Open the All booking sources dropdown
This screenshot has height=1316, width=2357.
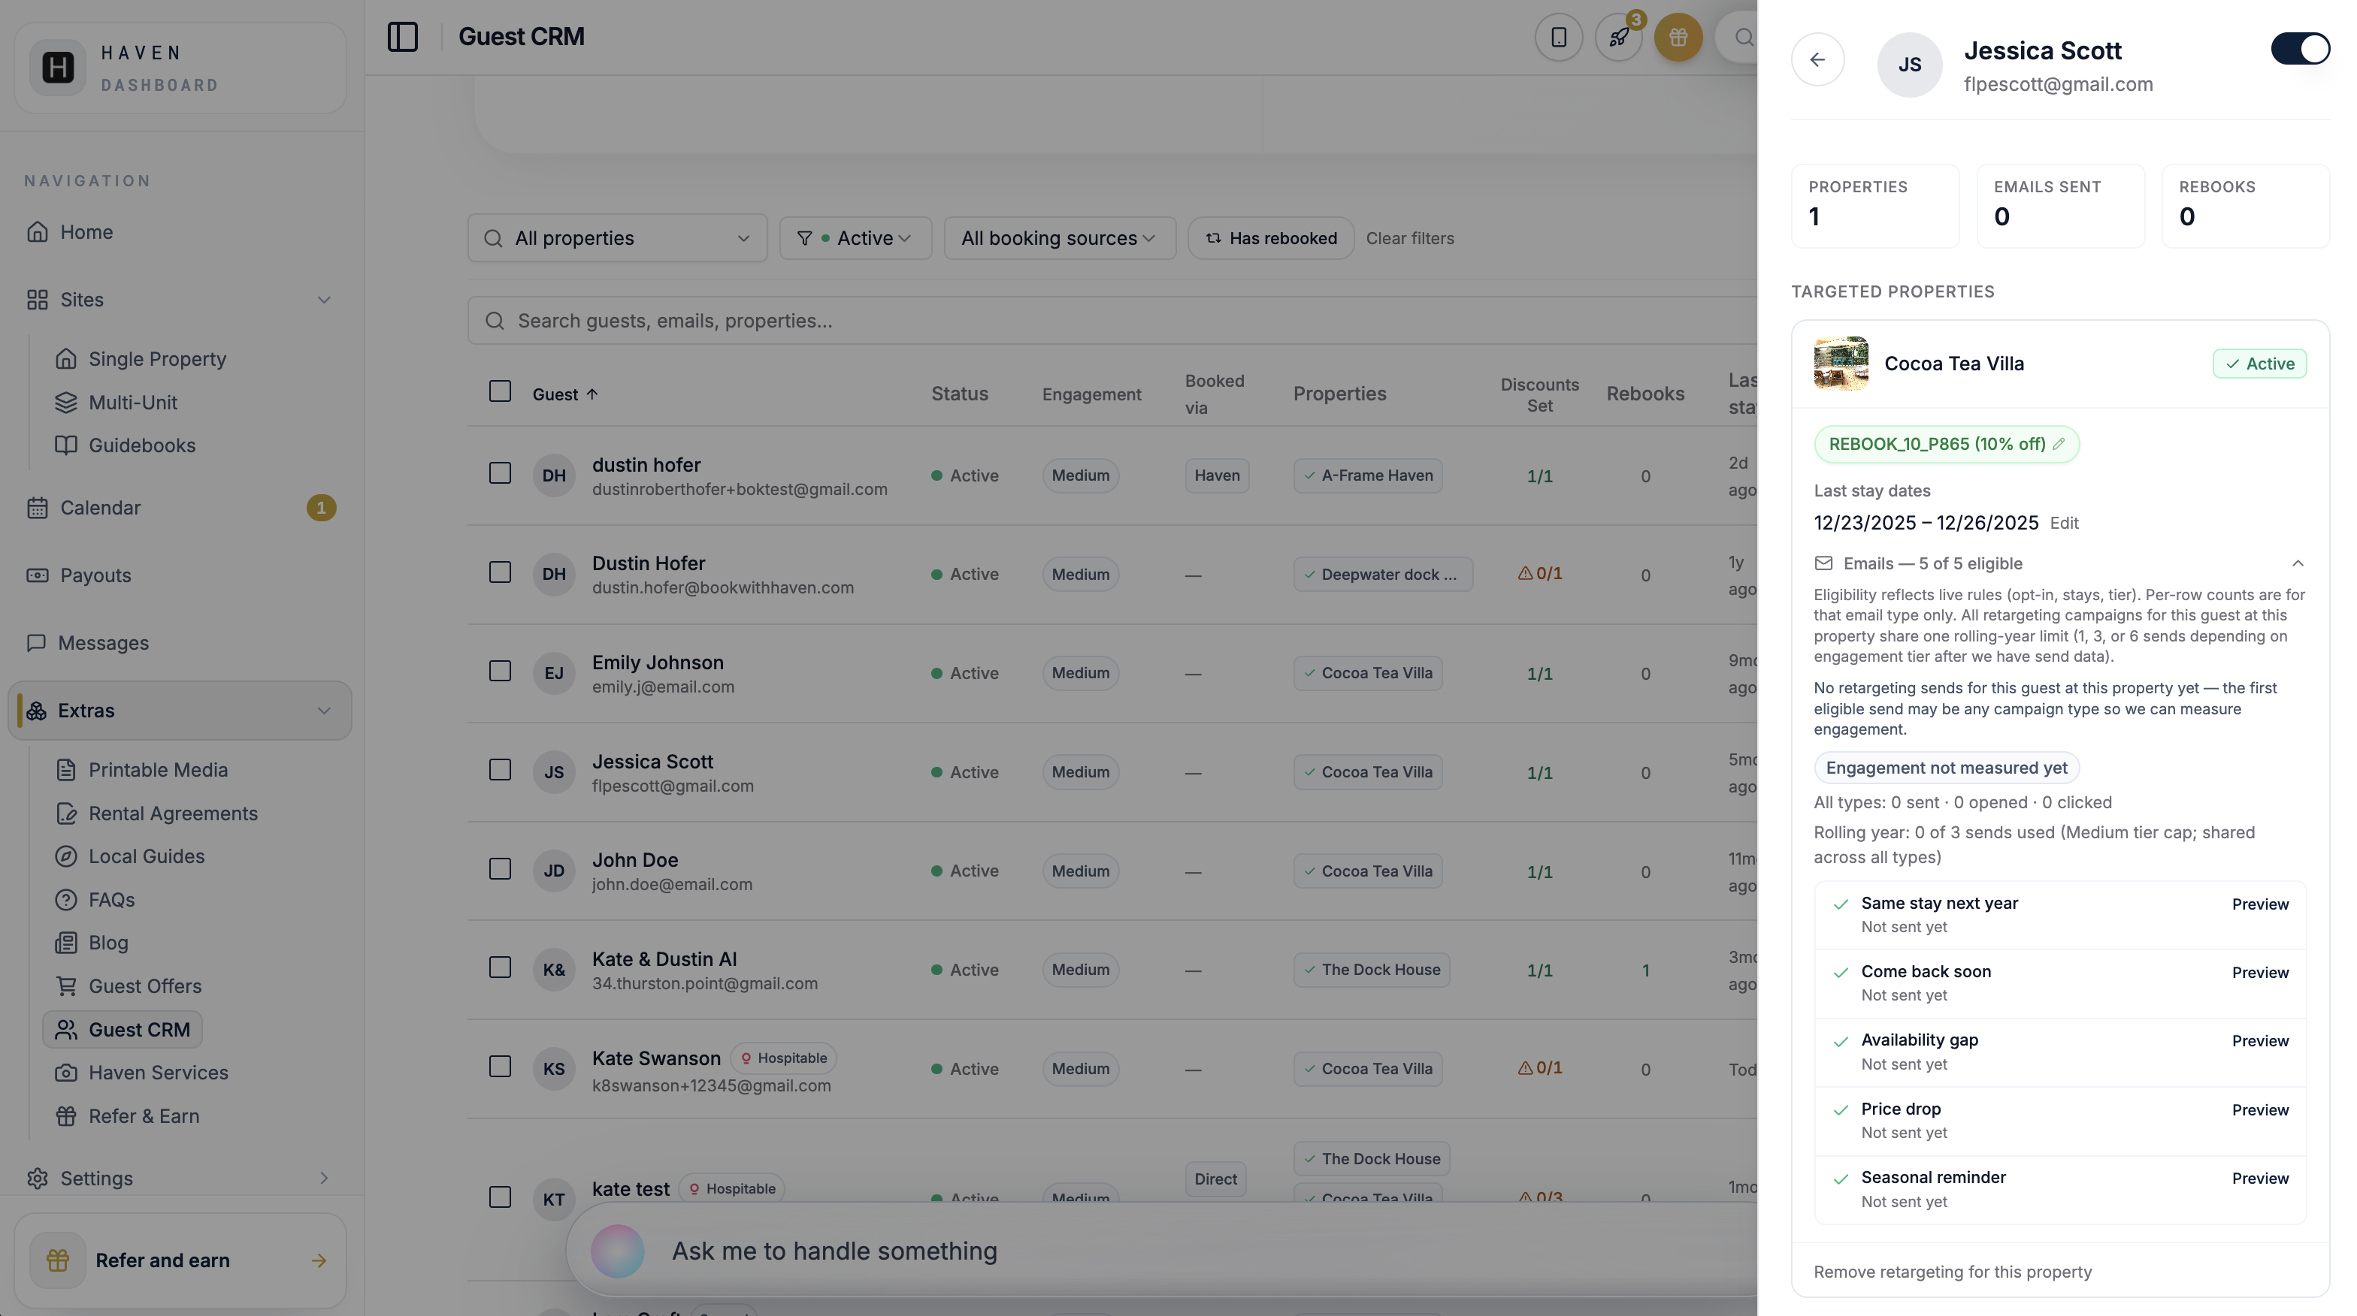point(1060,238)
